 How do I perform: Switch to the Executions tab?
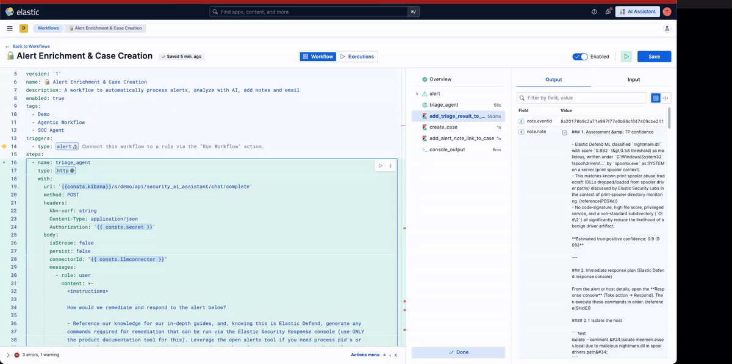(x=357, y=57)
